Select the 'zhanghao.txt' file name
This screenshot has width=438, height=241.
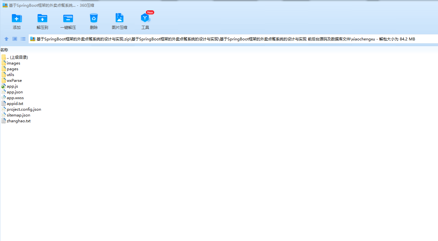(19, 121)
